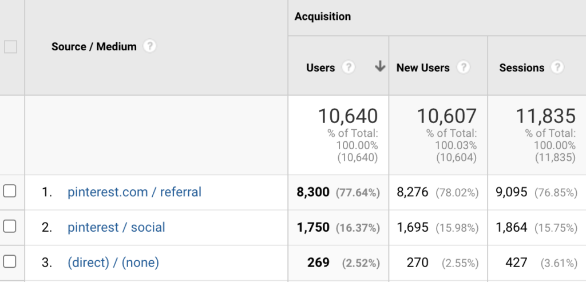Screen dimensions: 586x282
Task: Click help icon beside Users column
Action: click(348, 67)
